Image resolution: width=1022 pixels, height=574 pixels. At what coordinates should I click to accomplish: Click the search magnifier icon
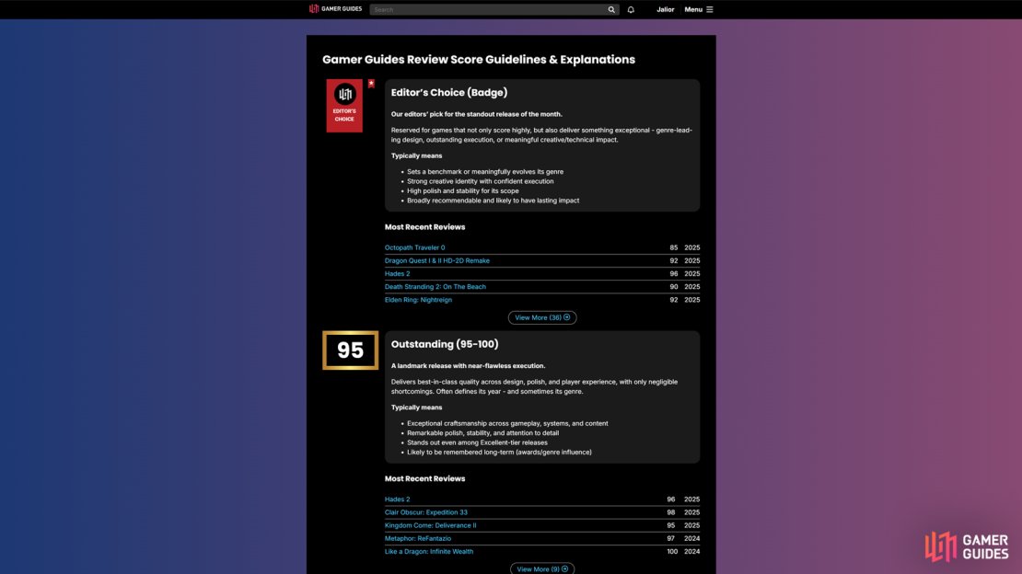pyautogui.click(x=611, y=10)
